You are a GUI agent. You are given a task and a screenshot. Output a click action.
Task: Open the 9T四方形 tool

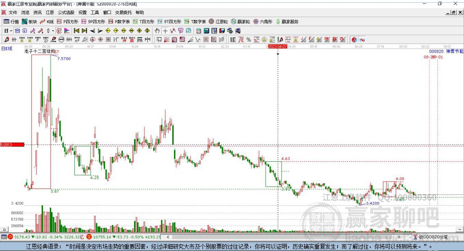[169, 22]
